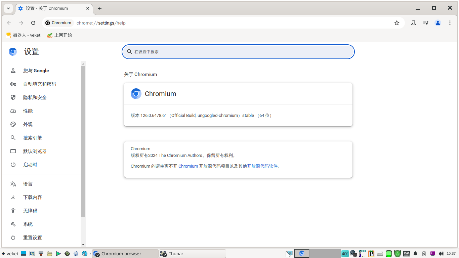This screenshot has height=258, width=459.
Task: Open the three-dot Chromium menu
Action: pyautogui.click(x=450, y=23)
